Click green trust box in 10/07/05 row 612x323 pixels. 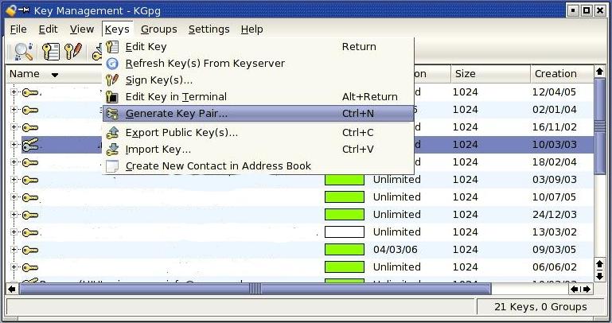pos(345,197)
